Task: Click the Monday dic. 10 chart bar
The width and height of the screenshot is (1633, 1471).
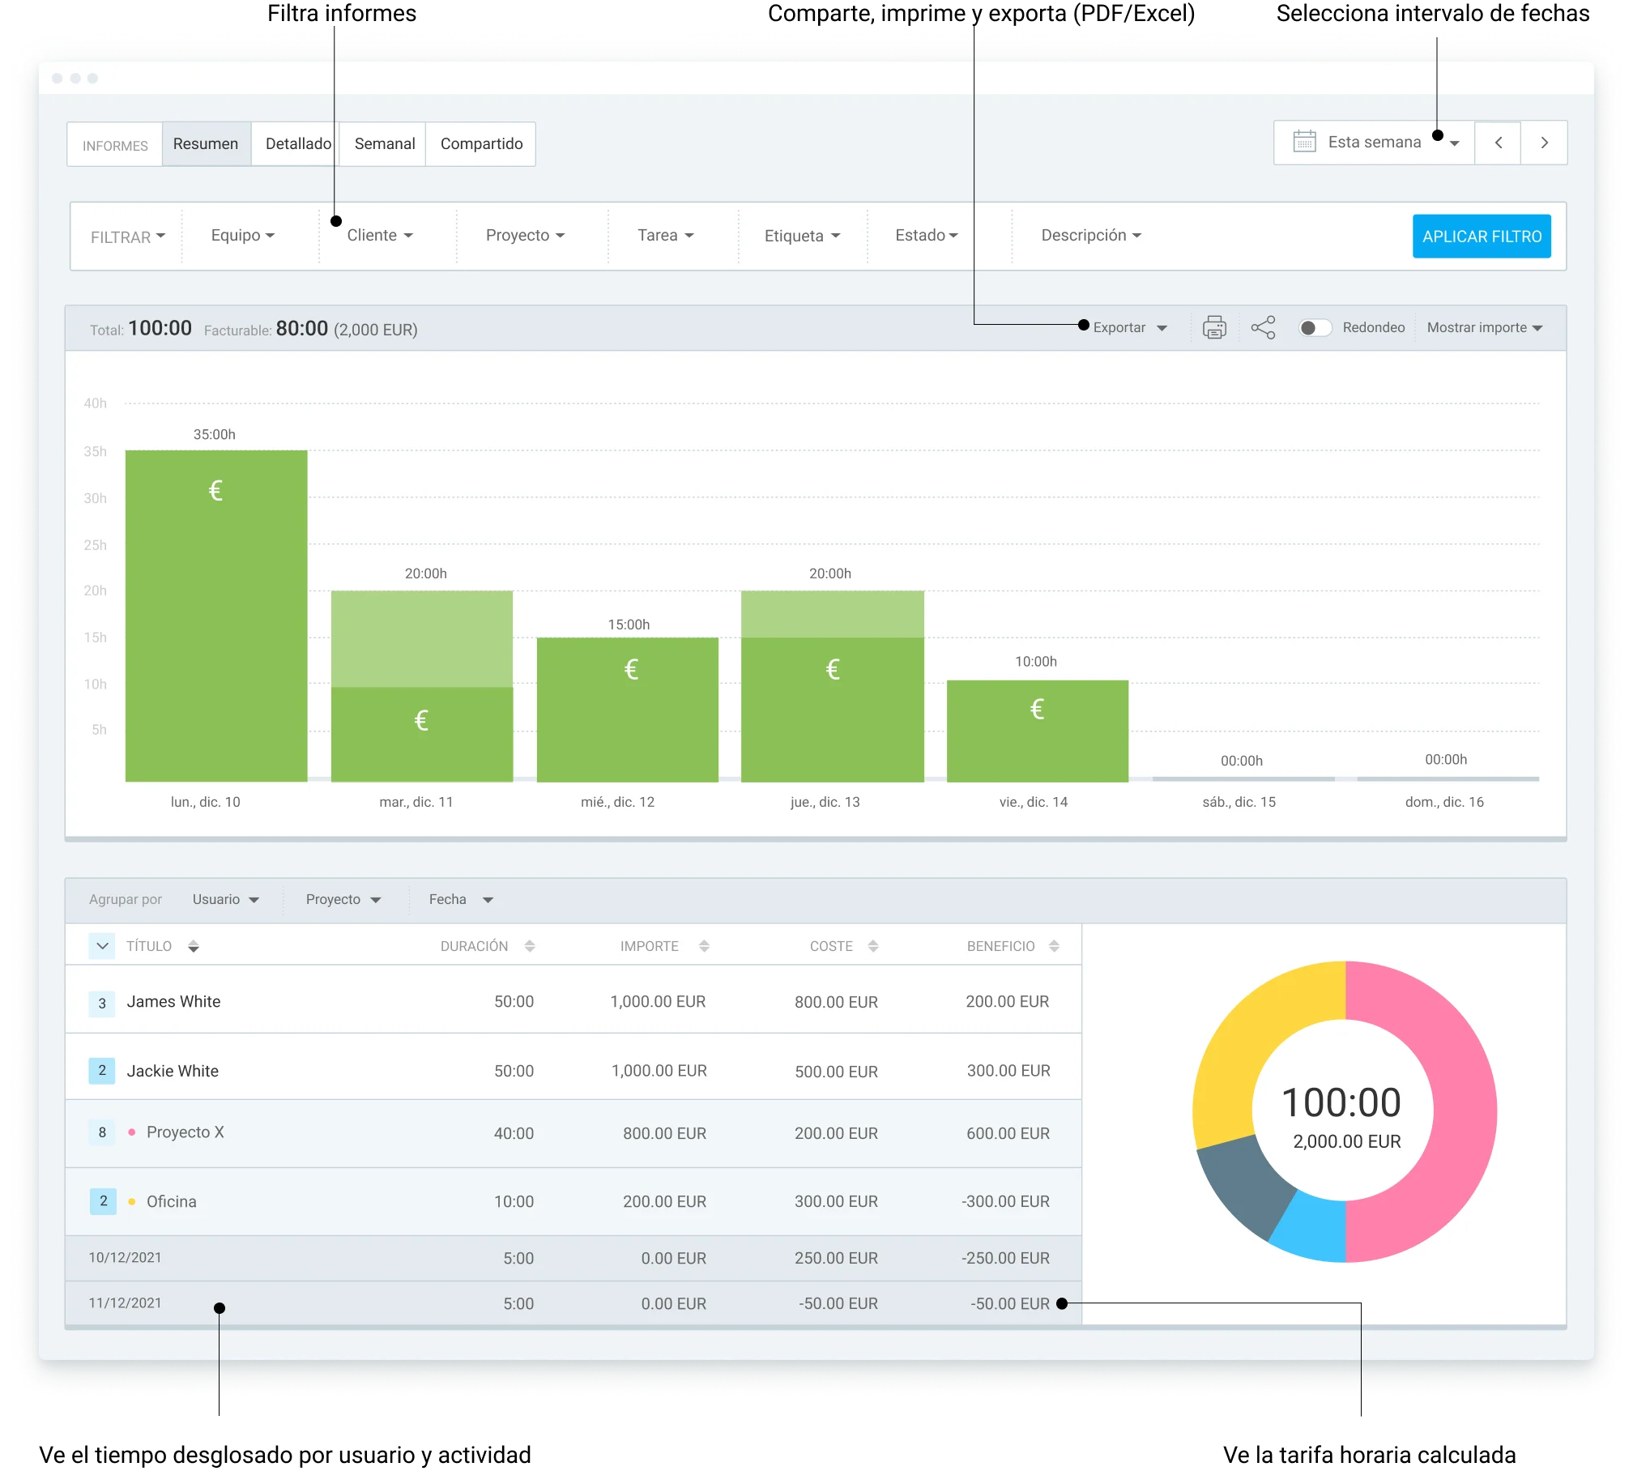Action: pos(216,616)
